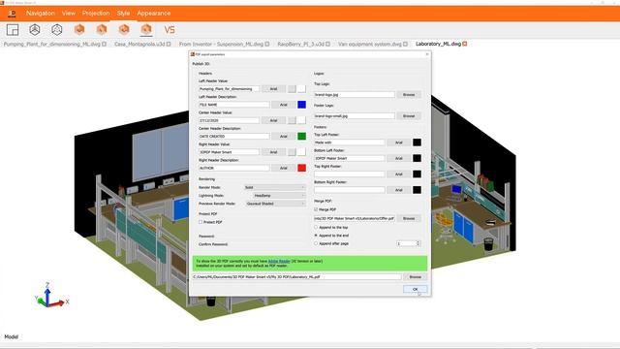The height and width of the screenshot is (349, 620).
Task: Browse for the Merge PDF file
Action: coord(409,218)
